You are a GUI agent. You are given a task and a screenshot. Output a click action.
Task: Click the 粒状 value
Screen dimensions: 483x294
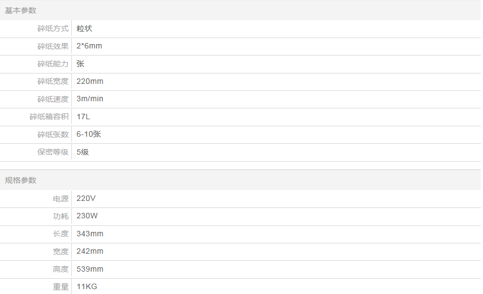(x=84, y=29)
